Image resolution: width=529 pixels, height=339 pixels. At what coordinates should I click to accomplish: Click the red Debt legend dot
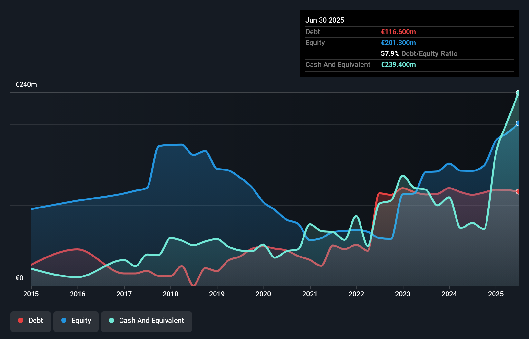(21, 320)
